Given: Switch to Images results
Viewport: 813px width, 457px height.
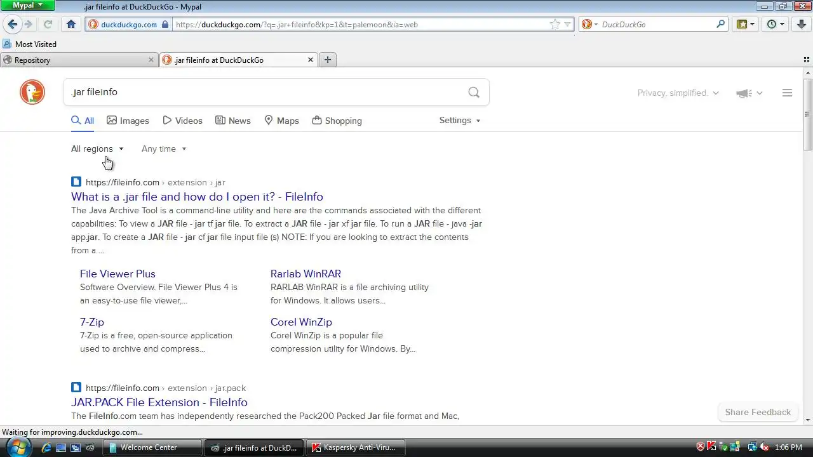Looking at the screenshot, I should click(128, 121).
